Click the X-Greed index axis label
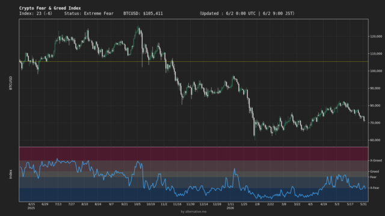The image size is (385, 216). pos(376,160)
